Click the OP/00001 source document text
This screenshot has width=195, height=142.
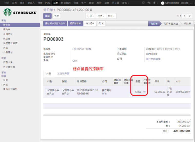coord(151,54)
